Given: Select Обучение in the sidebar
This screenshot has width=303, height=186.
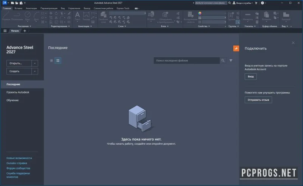Looking at the screenshot, I should (12, 100).
